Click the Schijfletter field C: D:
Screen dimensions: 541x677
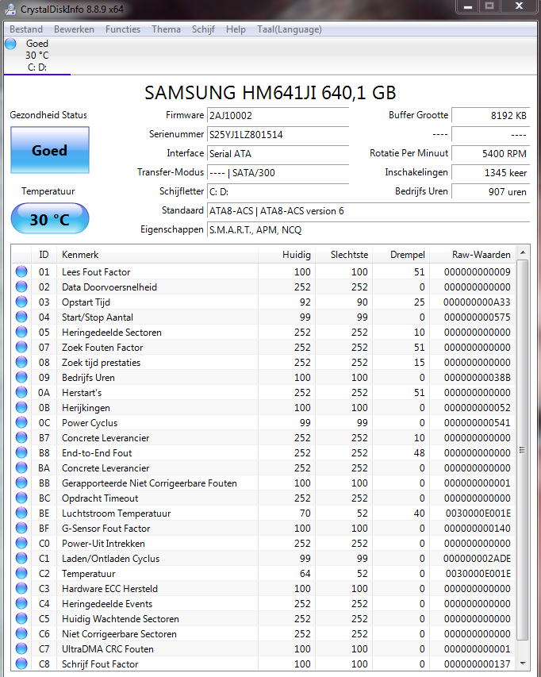[x=278, y=192]
